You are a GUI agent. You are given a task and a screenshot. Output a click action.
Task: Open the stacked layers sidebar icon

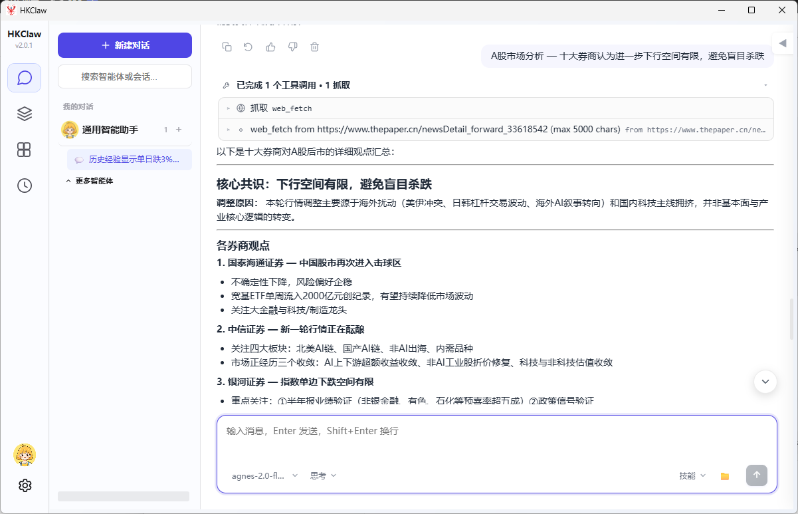pyautogui.click(x=25, y=114)
